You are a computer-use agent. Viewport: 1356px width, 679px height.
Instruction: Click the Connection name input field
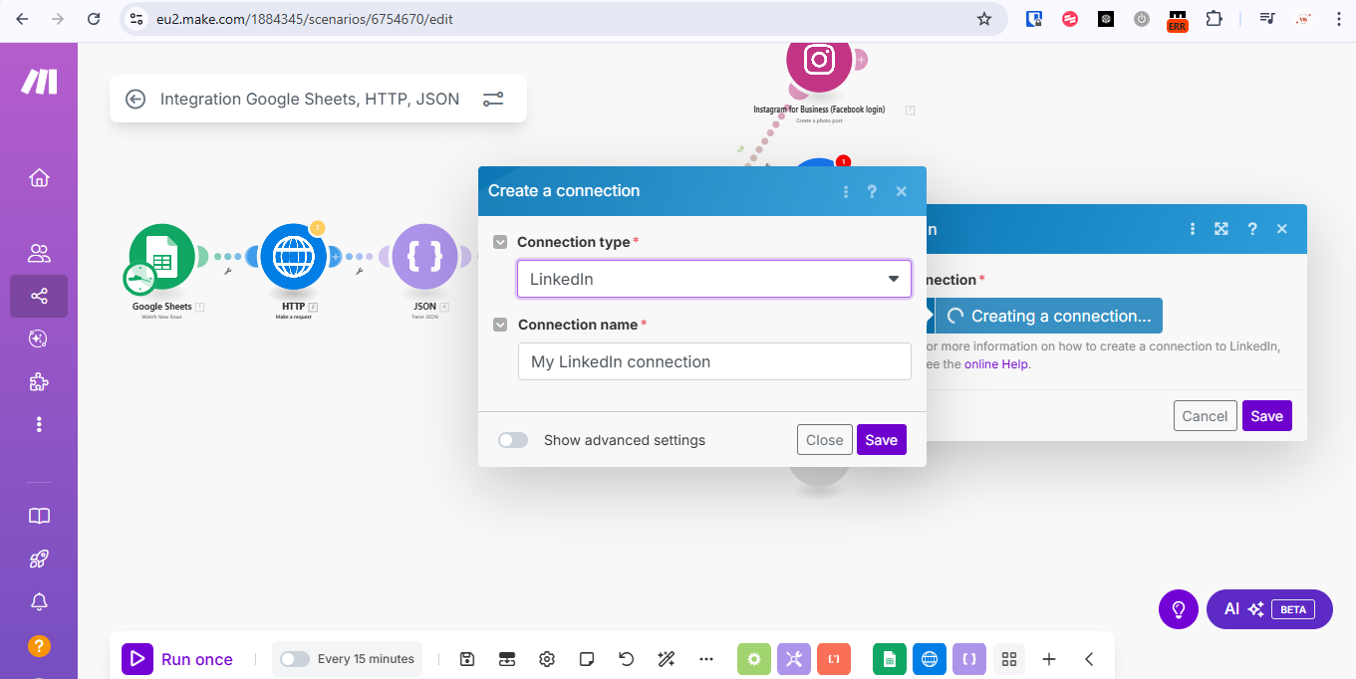point(714,361)
